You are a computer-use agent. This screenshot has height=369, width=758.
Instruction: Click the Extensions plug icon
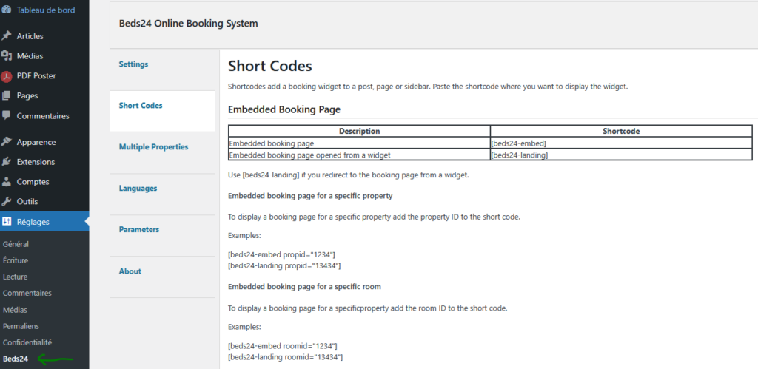pos(6,162)
